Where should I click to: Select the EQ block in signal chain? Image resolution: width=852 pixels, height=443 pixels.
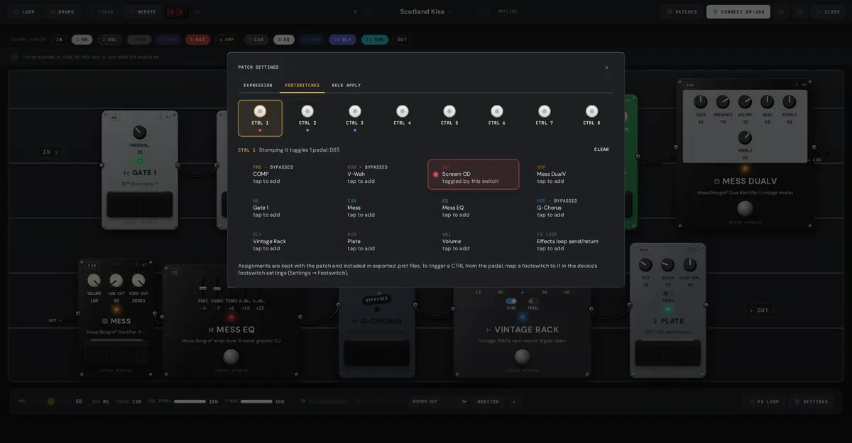[284, 40]
